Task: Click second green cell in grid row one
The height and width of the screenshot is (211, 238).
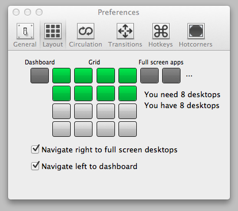Action: (83, 75)
